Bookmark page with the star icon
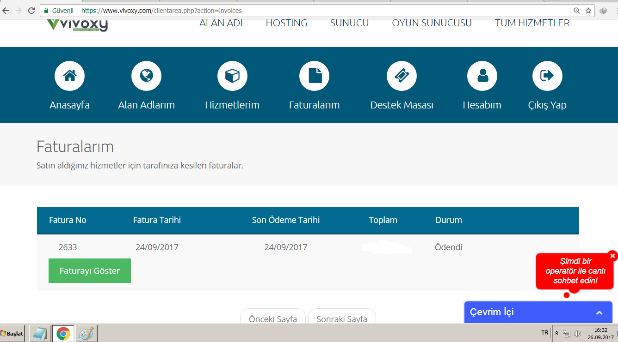618x342 pixels. (588, 10)
